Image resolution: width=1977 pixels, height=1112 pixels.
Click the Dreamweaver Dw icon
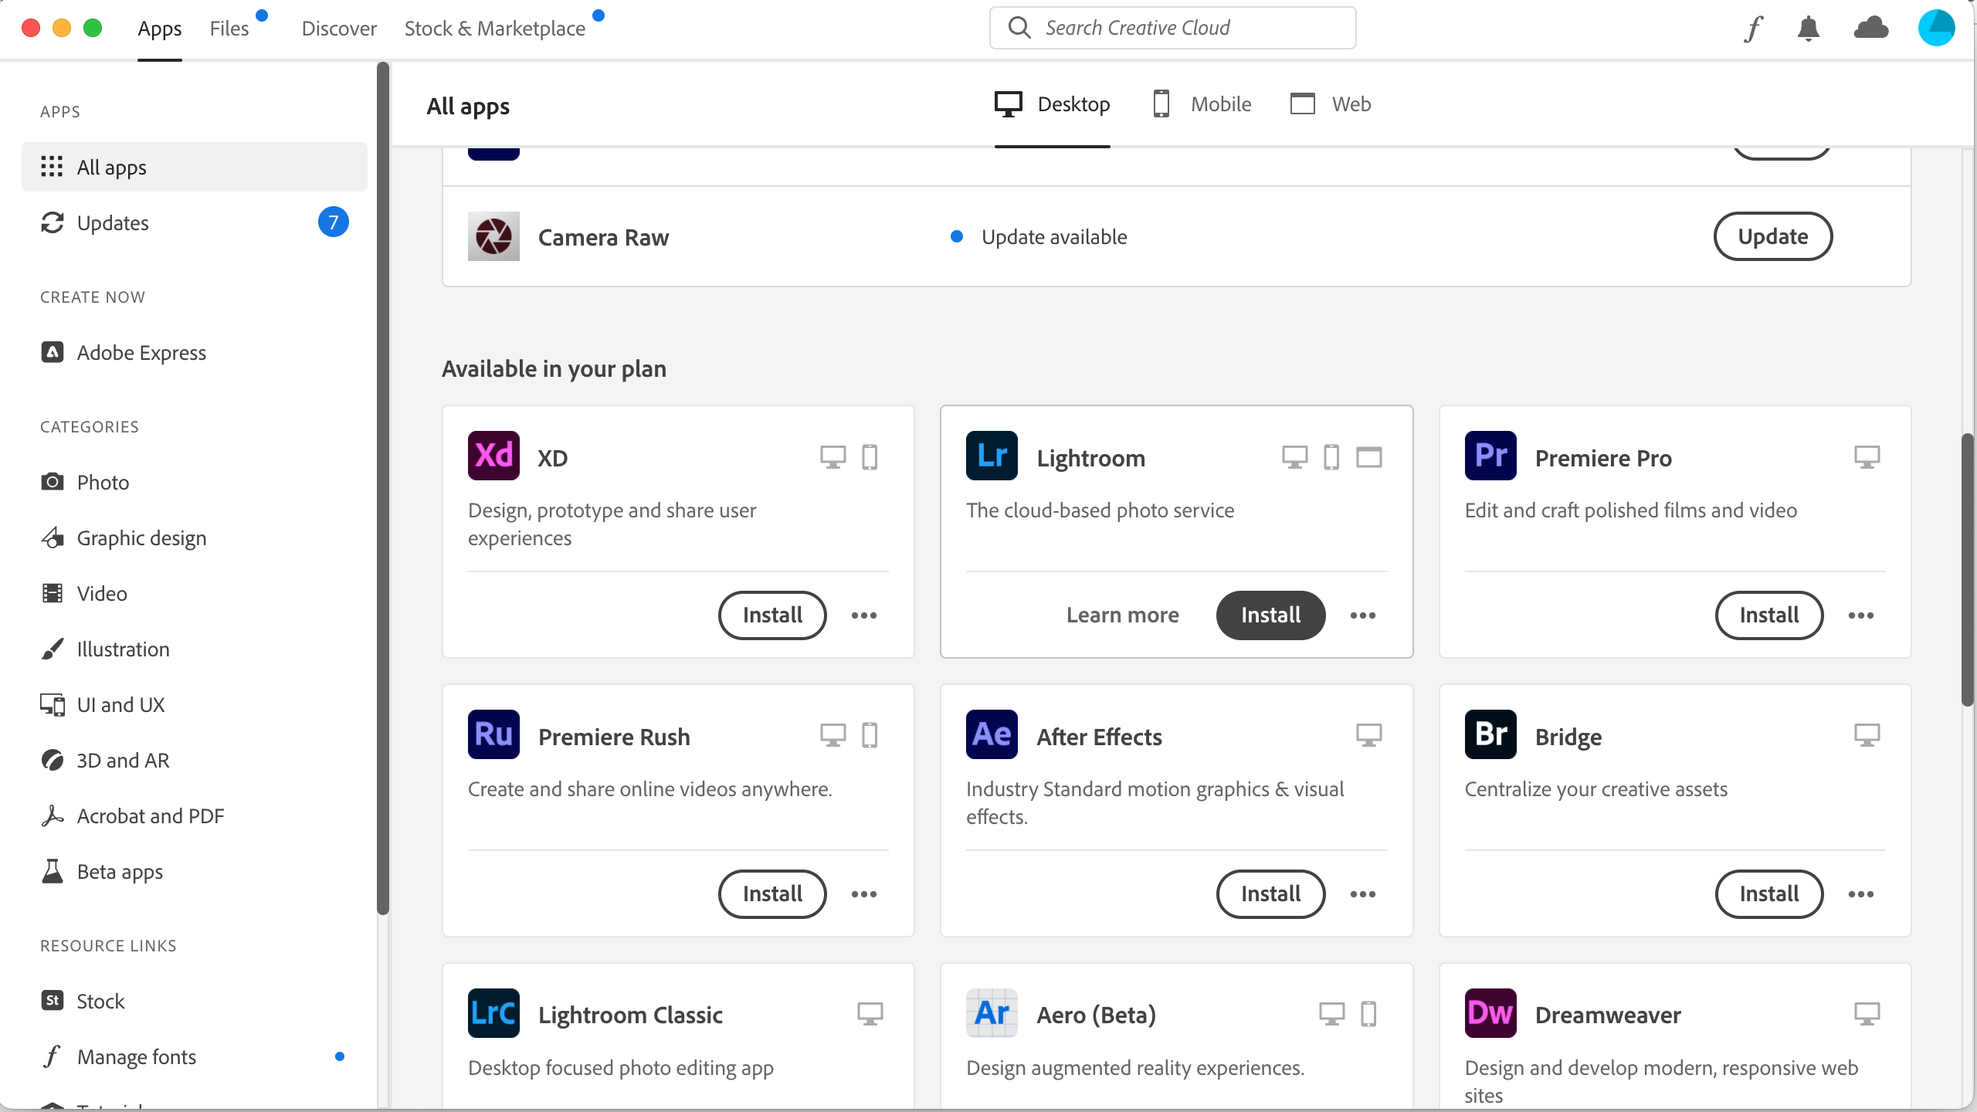coord(1490,1013)
